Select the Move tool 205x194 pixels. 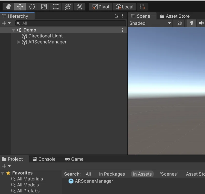coord(20,7)
